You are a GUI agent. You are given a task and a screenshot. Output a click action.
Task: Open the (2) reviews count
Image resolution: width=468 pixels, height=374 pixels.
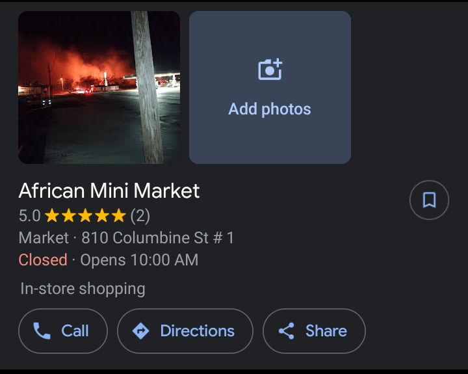click(140, 215)
